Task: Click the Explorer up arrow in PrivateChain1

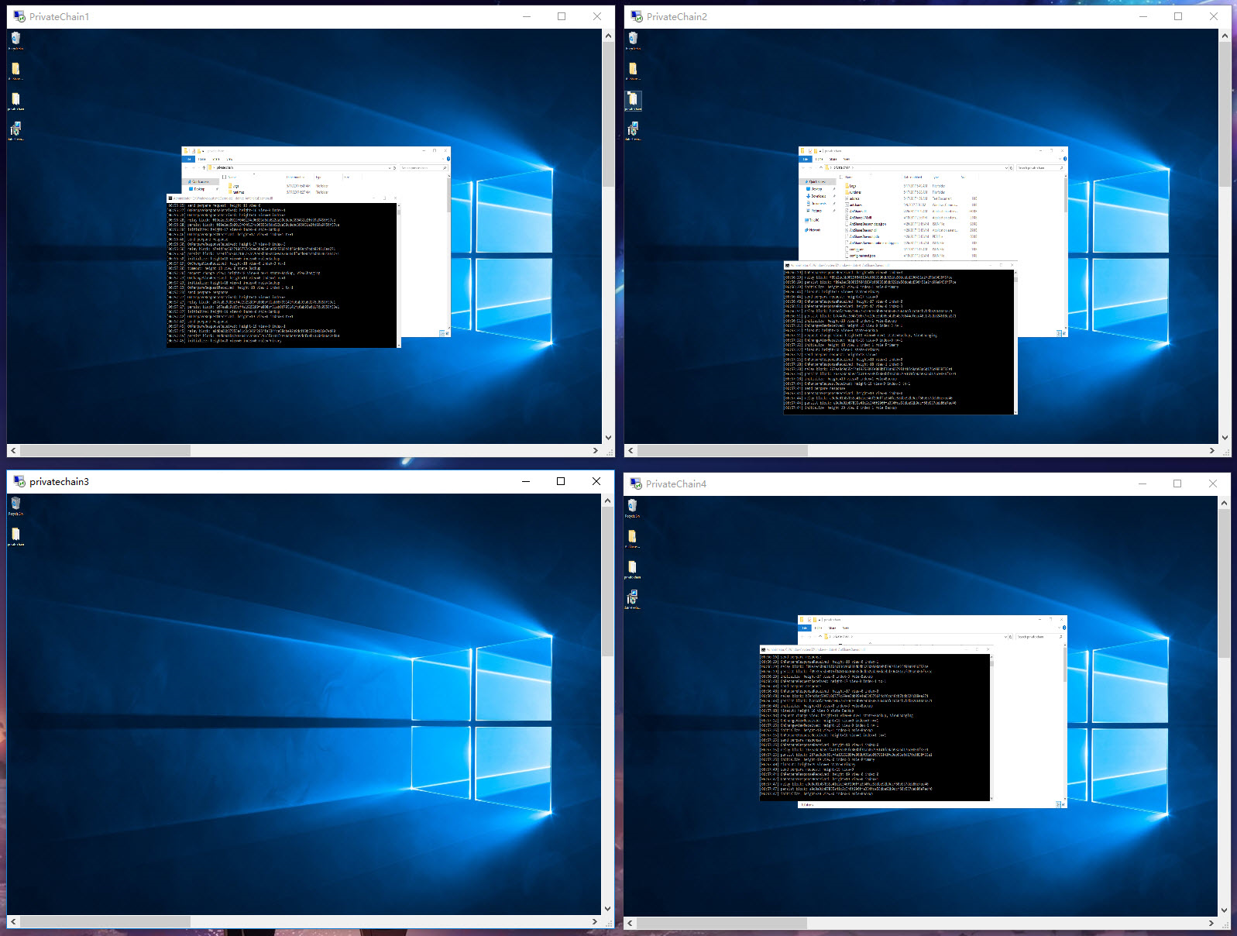Action: pyautogui.click(x=204, y=167)
